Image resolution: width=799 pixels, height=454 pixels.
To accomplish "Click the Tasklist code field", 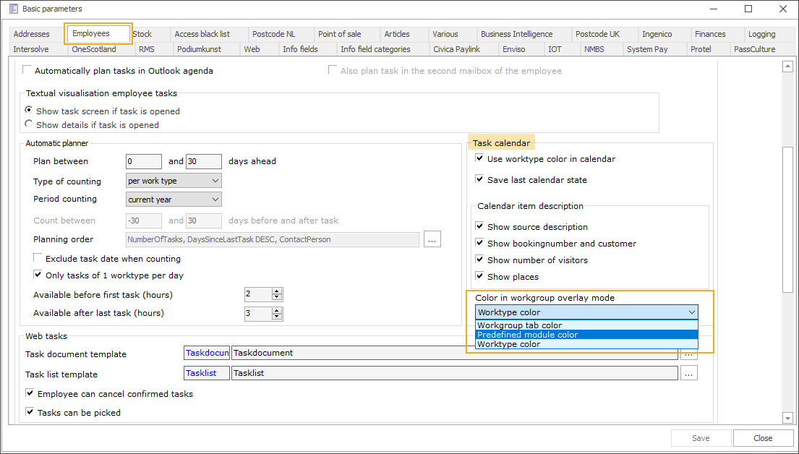I will click(207, 374).
